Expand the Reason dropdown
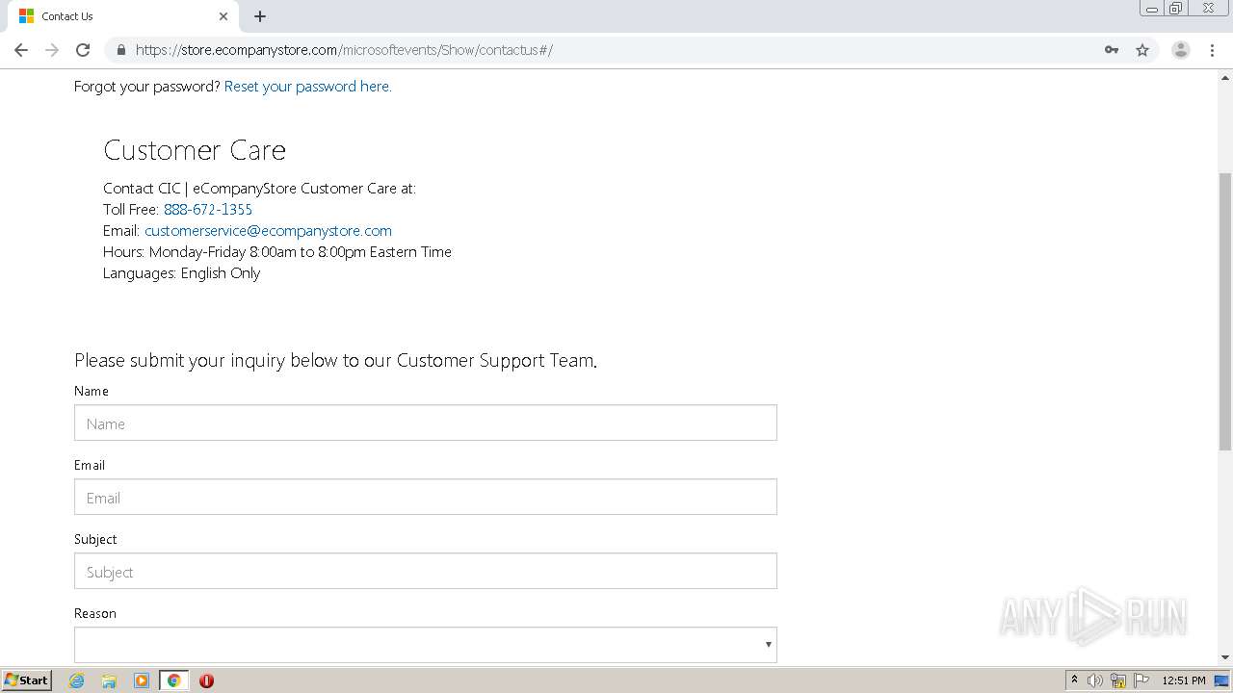The height and width of the screenshot is (693, 1233). tap(426, 645)
